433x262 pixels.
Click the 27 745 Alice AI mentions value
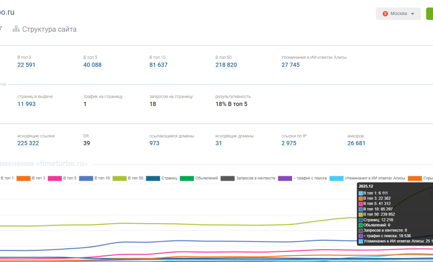(290, 65)
